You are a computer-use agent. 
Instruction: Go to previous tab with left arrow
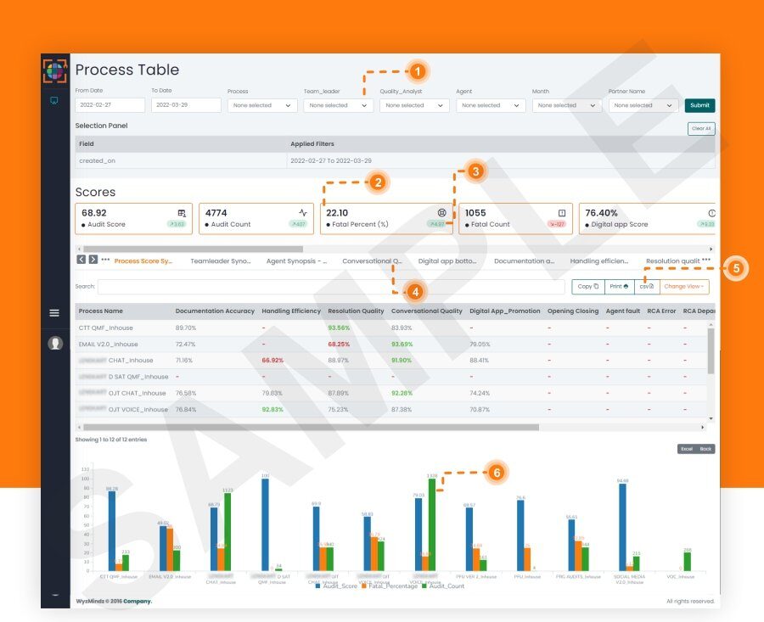pyautogui.click(x=81, y=260)
